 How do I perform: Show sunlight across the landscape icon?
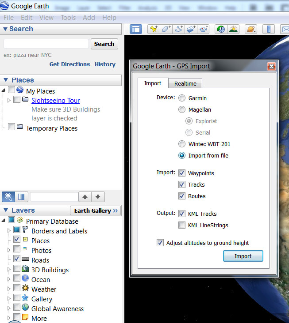coord(233,29)
